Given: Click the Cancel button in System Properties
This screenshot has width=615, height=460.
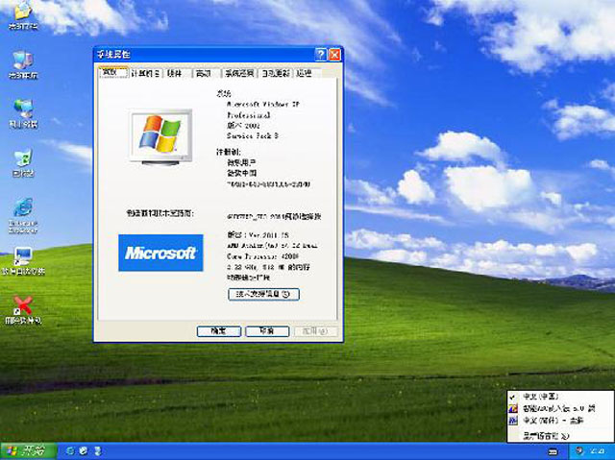Looking at the screenshot, I should [267, 331].
